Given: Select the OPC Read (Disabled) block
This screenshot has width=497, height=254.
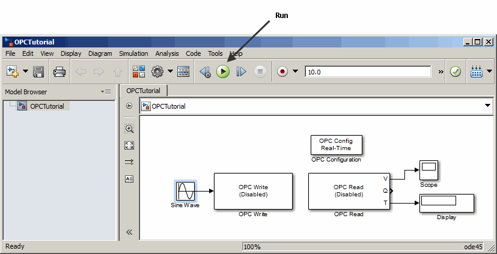Looking at the screenshot, I should (x=349, y=192).
